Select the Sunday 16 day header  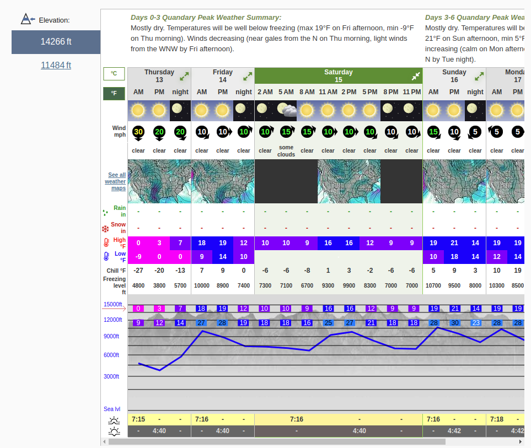[x=454, y=76]
